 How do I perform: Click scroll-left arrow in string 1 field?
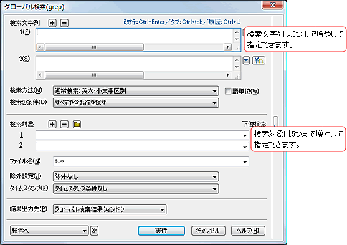pyautogui.click(x=40, y=47)
